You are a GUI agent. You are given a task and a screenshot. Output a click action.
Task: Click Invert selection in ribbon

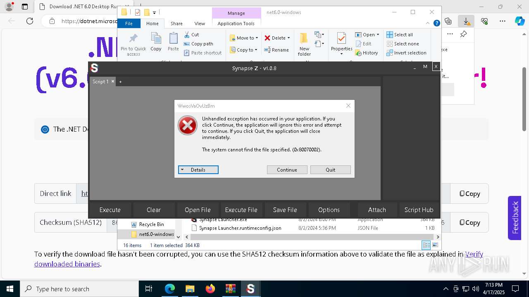(406, 53)
